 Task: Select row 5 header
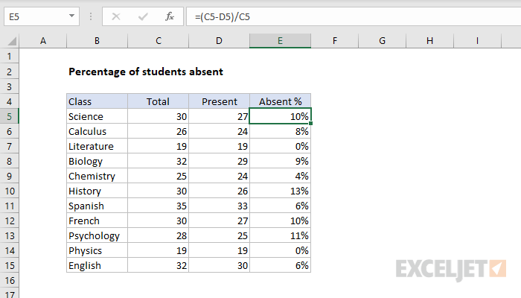[9, 116]
